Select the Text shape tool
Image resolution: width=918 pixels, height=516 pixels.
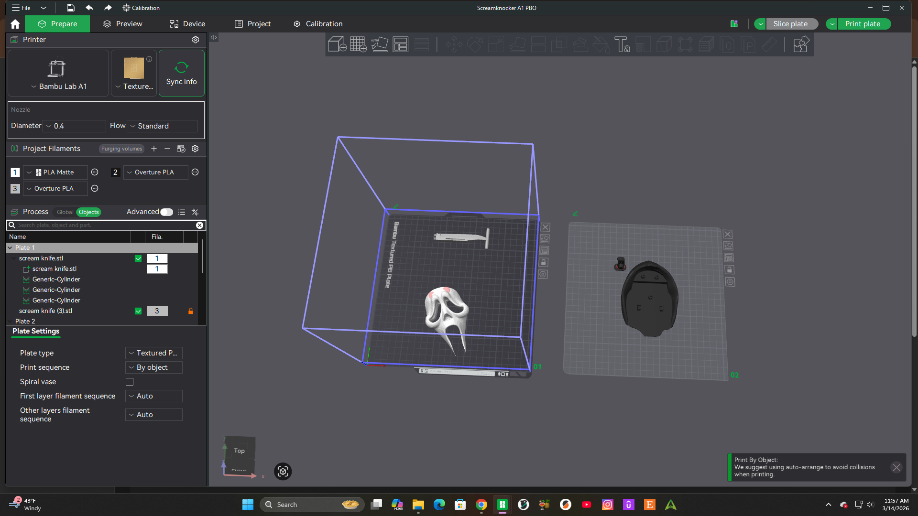[622, 44]
